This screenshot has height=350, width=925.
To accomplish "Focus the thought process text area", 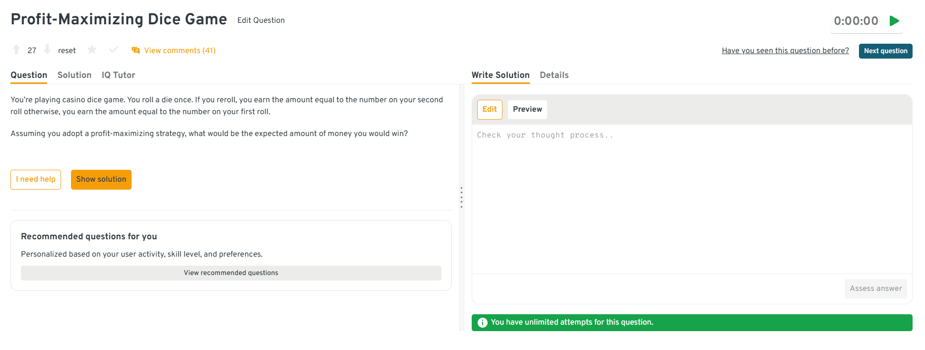I will (x=692, y=199).
